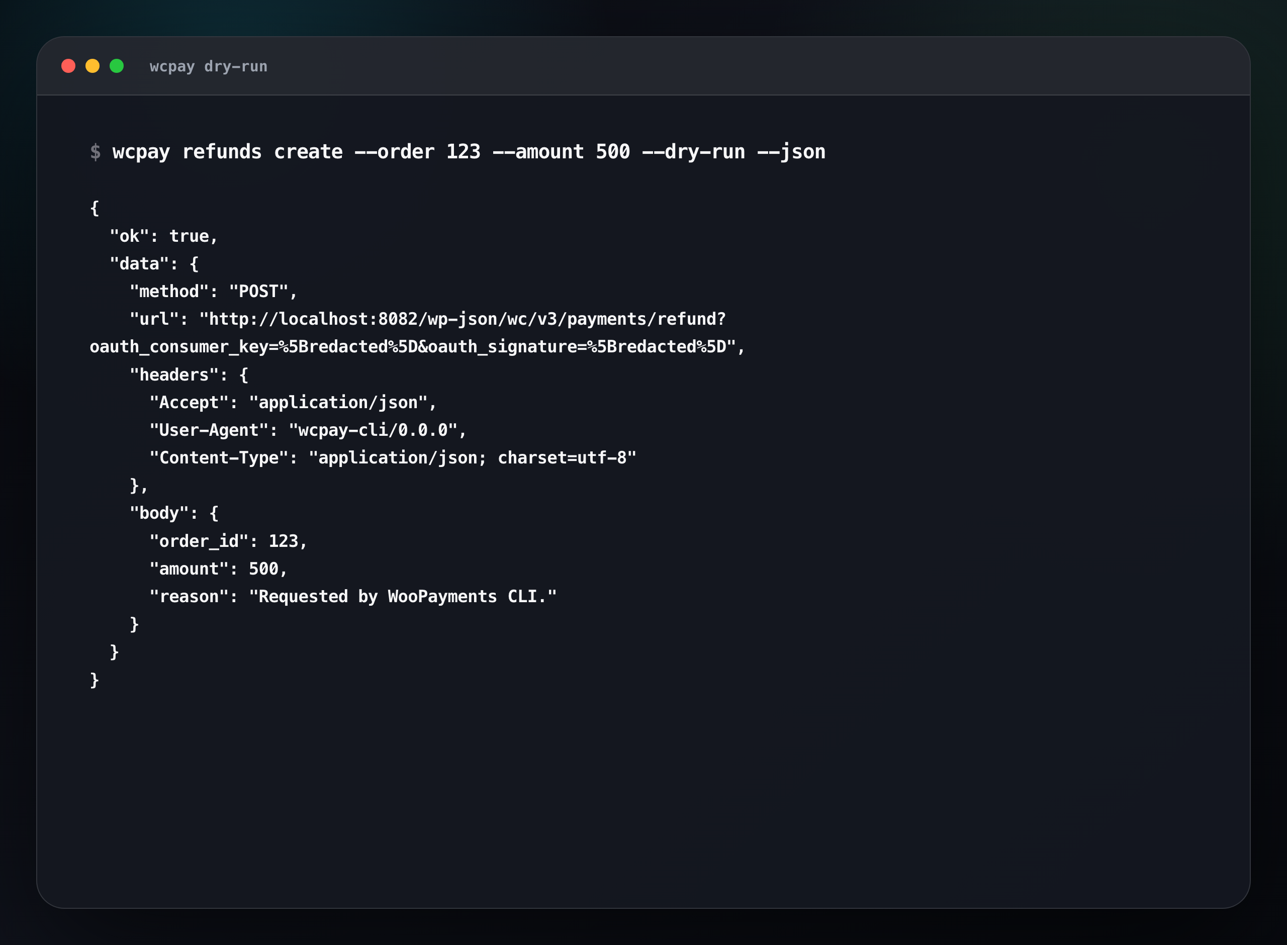Click the "reason" Requested by WooPayments CLI line
The width and height of the screenshot is (1287, 945).
[x=353, y=597]
